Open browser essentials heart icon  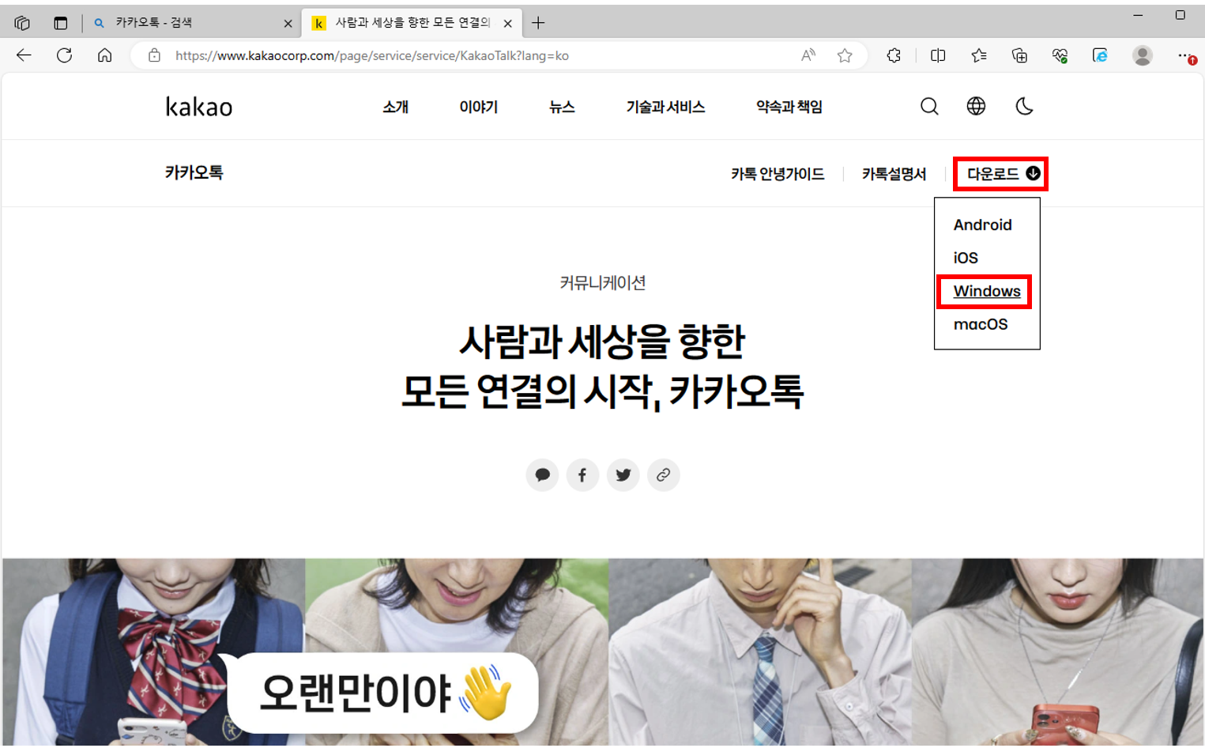coord(1060,55)
